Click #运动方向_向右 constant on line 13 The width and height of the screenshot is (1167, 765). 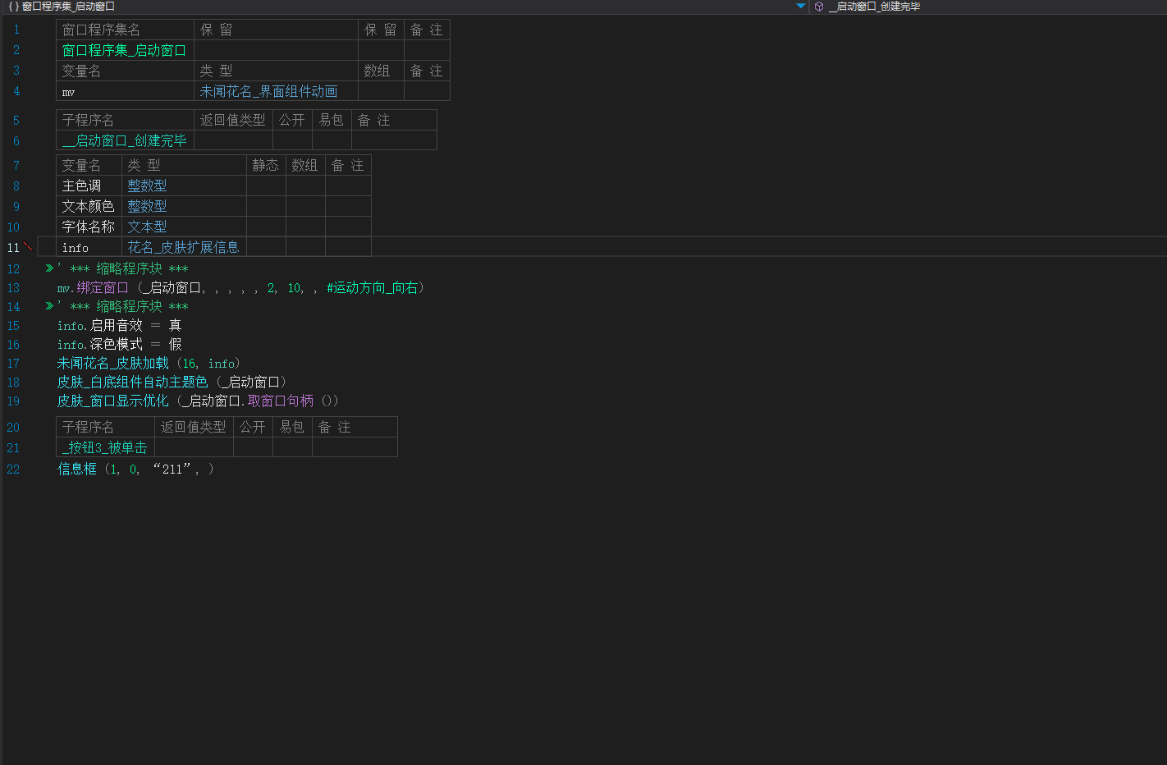point(373,287)
